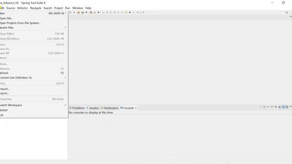Open the Forward navigation history dropdown

point(138,12)
